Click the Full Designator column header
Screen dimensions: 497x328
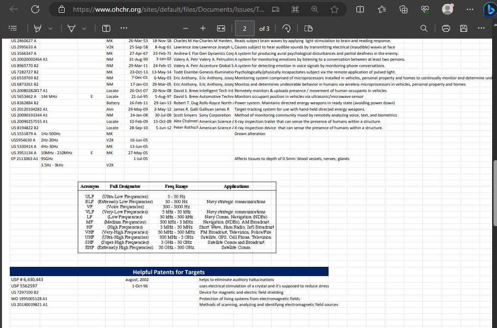(125, 187)
